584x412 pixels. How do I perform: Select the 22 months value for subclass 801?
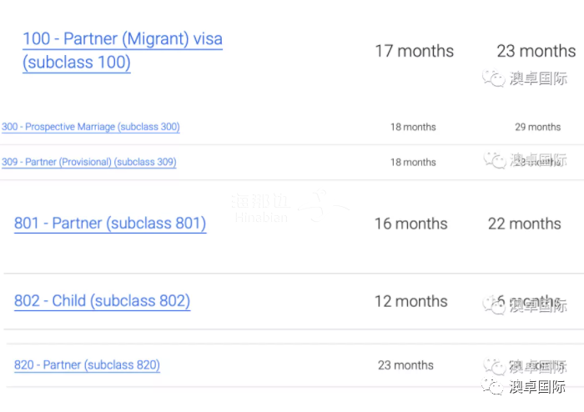coord(524,224)
